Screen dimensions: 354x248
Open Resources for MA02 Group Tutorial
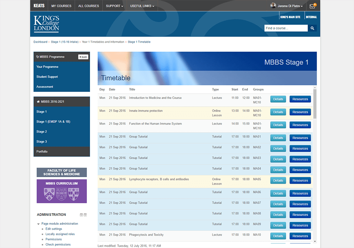tap(300, 148)
